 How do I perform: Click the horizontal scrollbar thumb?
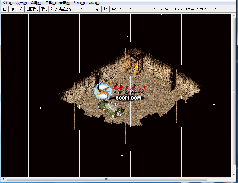tap(107, 179)
